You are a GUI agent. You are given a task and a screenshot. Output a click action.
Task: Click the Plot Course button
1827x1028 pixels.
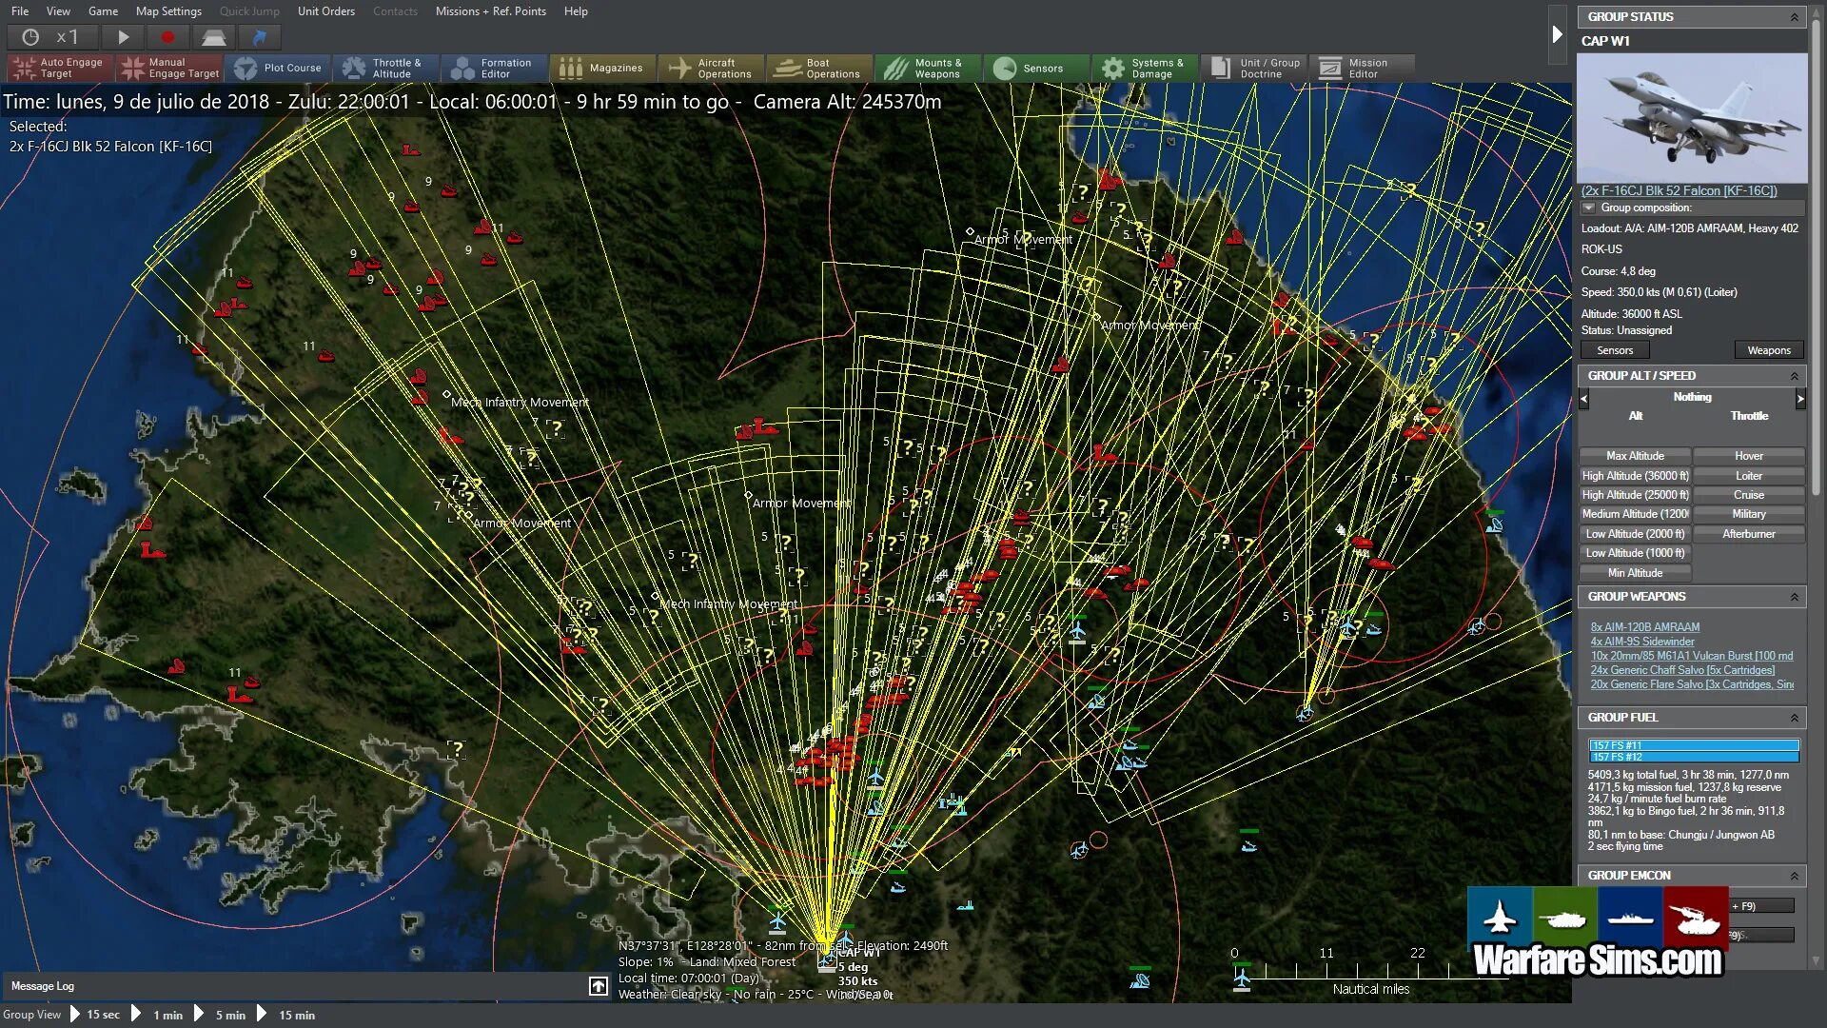pyautogui.click(x=279, y=68)
